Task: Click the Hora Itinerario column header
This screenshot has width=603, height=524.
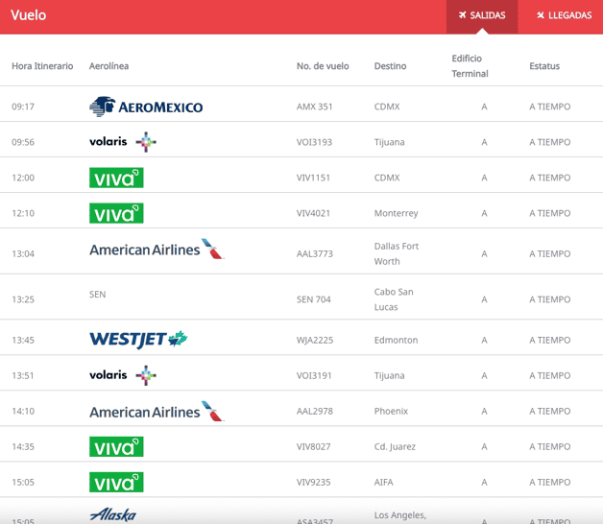Action: click(42, 66)
